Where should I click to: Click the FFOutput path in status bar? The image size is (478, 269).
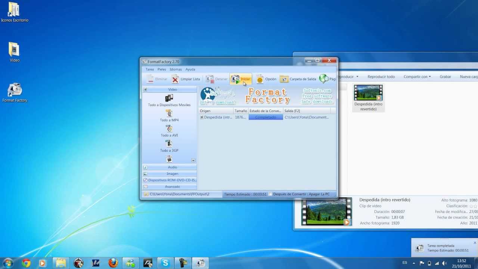pos(179,194)
